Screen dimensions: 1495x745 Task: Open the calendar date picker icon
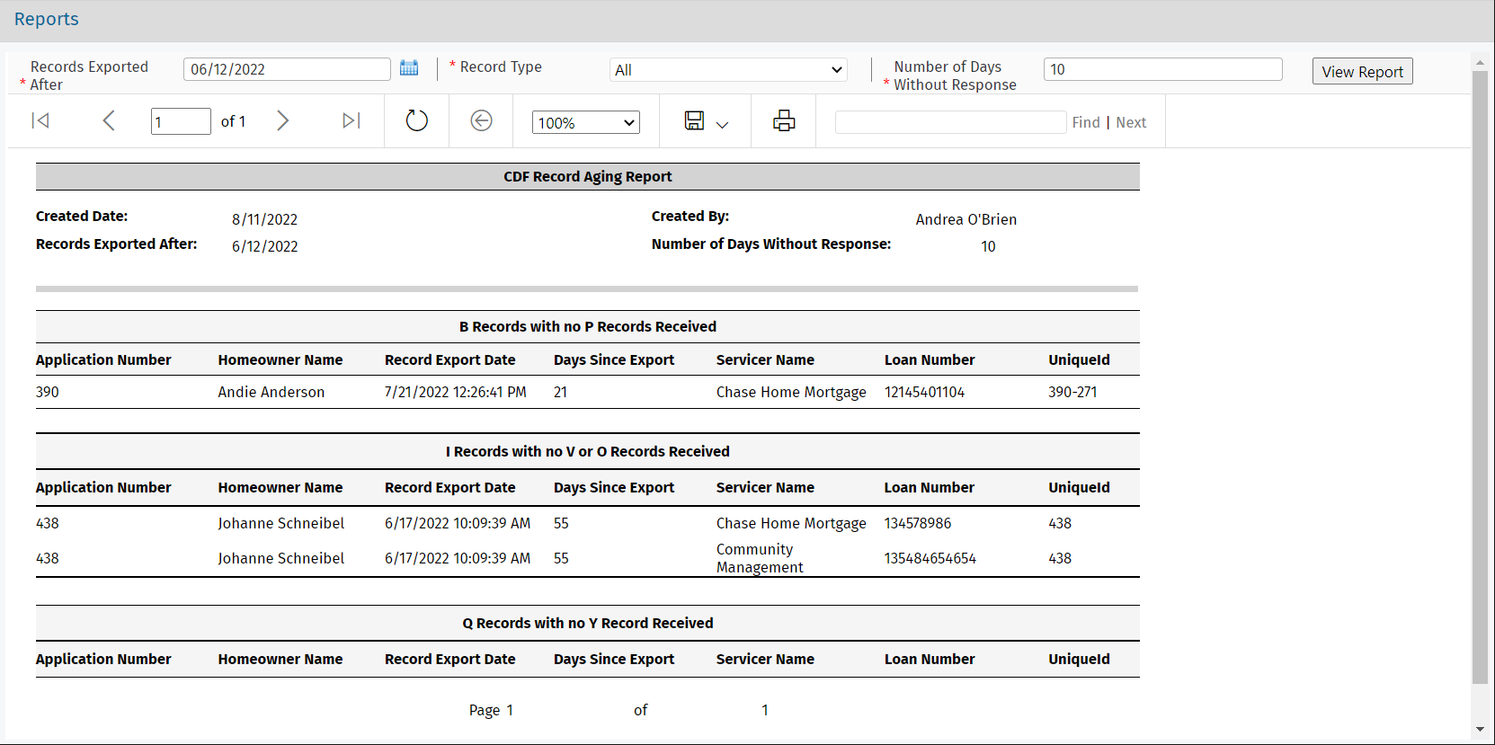(x=409, y=68)
